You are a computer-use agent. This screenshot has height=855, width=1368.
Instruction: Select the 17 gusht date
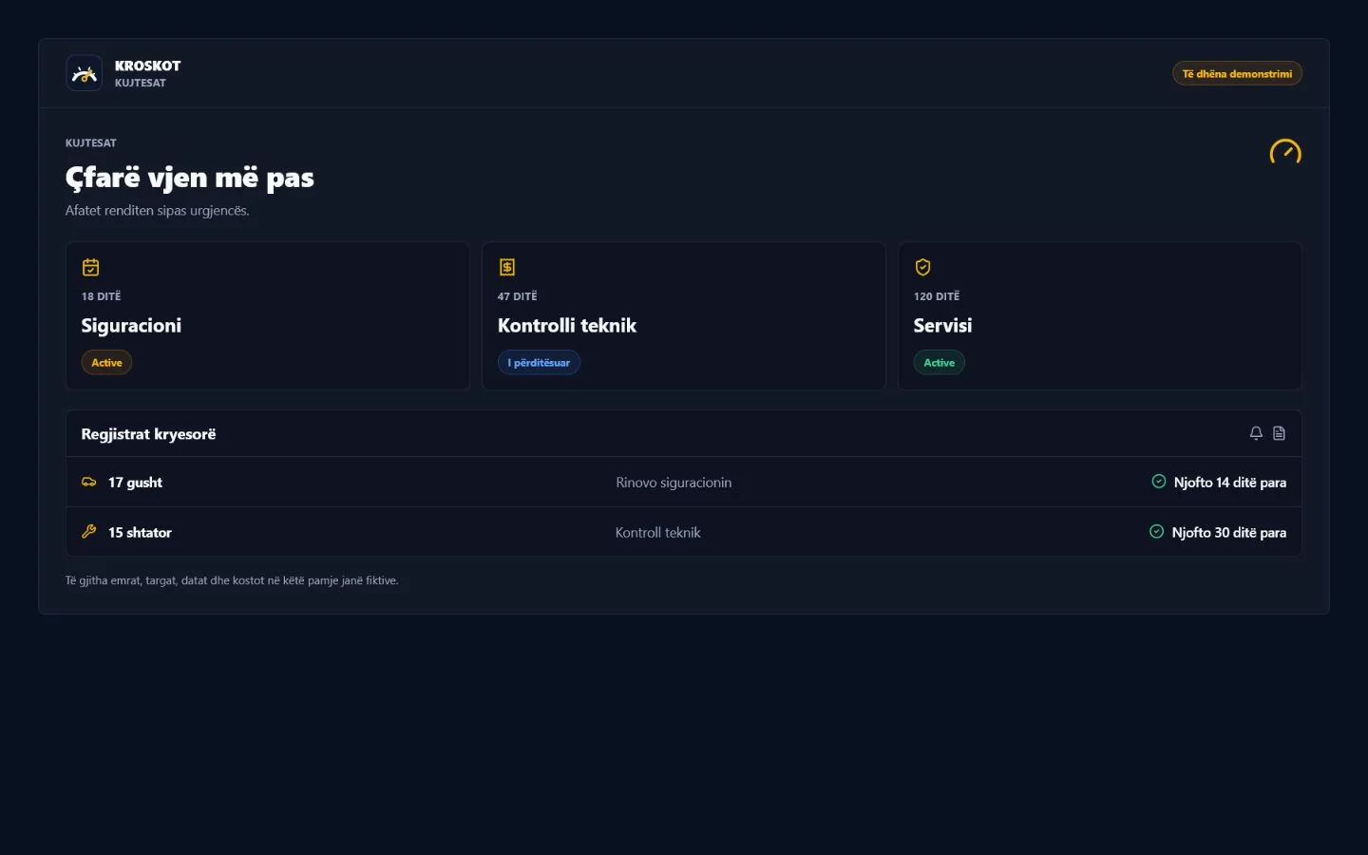click(135, 483)
